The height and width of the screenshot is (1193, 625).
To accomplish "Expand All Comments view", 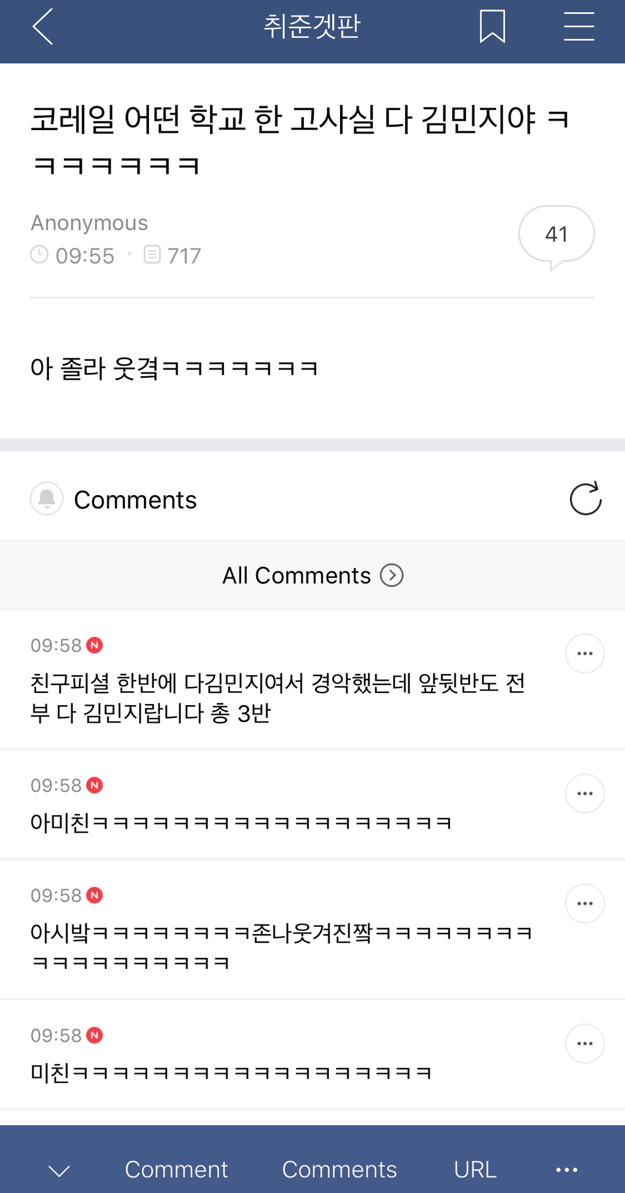I will tap(312, 575).
